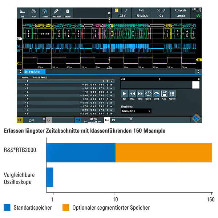
Task: Select the Annotation pencil tool
Action: [56, 13]
